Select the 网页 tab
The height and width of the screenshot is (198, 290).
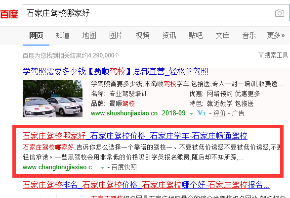[x=36, y=35]
